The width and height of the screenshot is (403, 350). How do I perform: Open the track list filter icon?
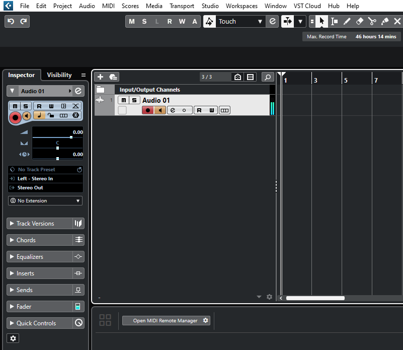(x=250, y=77)
